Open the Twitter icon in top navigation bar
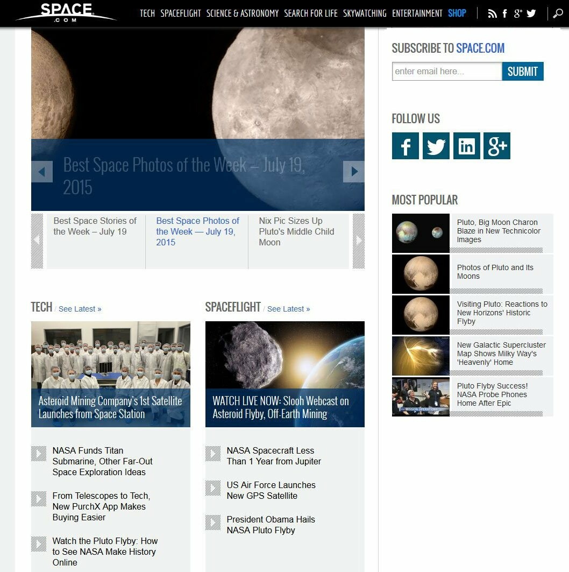The height and width of the screenshot is (572, 569). pyautogui.click(x=531, y=13)
